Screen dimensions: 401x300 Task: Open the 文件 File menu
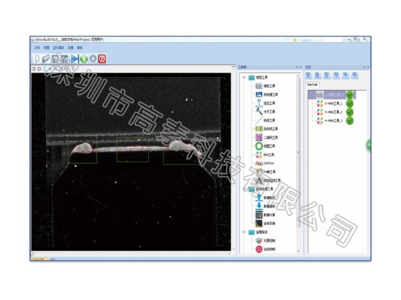click(x=37, y=48)
